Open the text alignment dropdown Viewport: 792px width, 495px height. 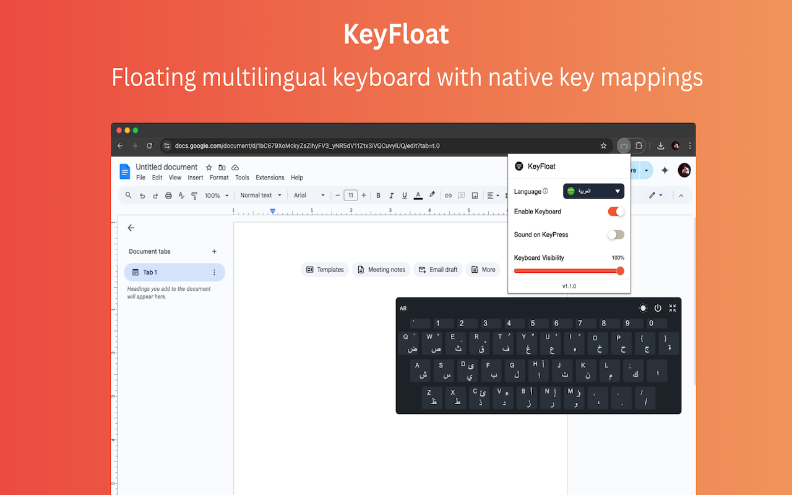tap(493, 196)
